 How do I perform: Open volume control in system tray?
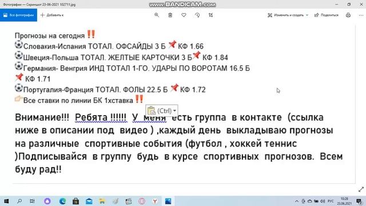[x=323, y=201]
